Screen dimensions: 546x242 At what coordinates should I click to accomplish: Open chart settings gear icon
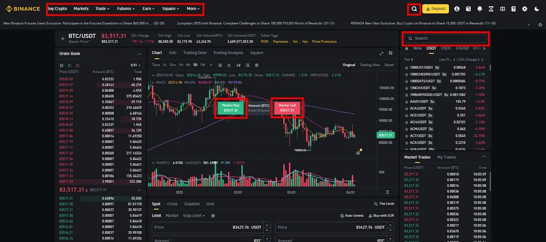pos(257,65)
